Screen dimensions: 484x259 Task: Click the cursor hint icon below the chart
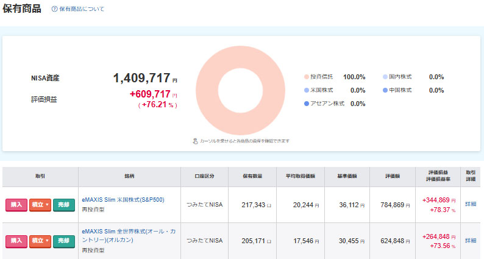click(x=194, y=141)
